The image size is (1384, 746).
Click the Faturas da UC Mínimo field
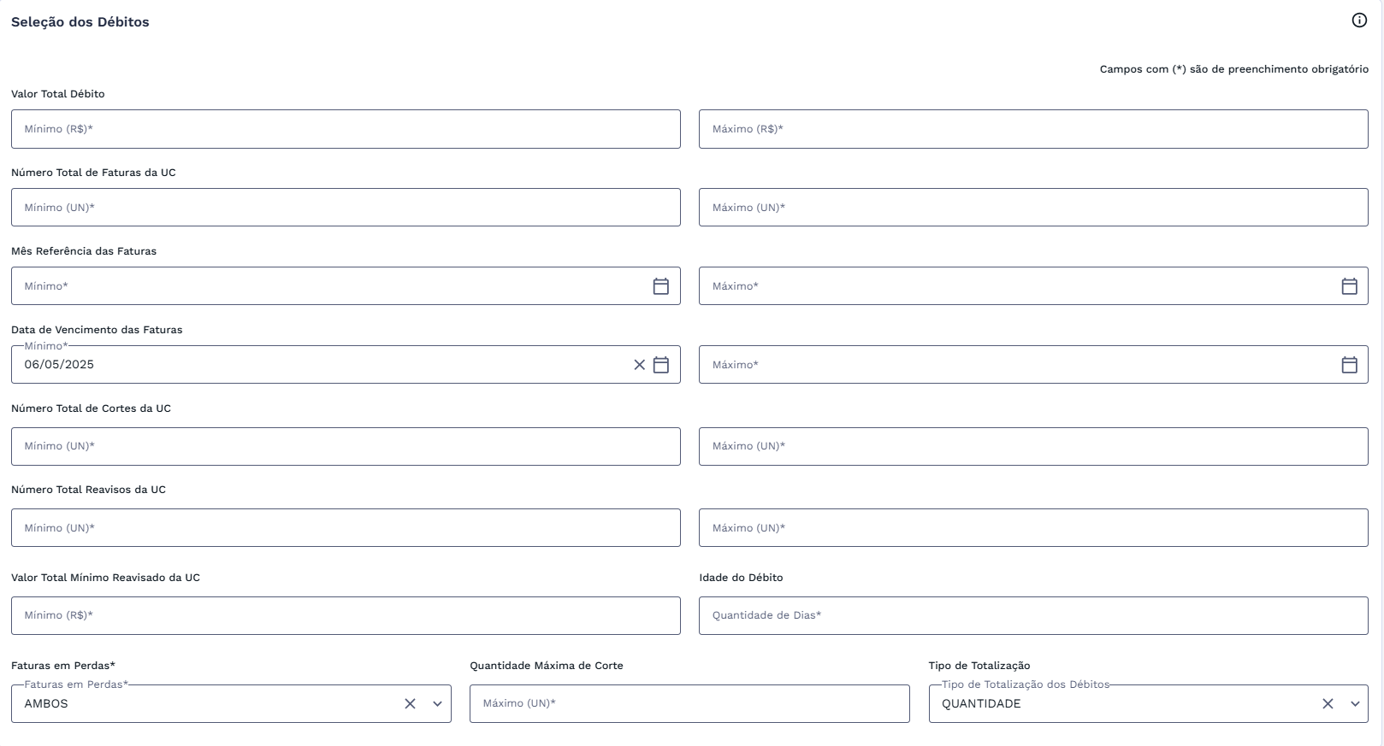coord(346,208)
